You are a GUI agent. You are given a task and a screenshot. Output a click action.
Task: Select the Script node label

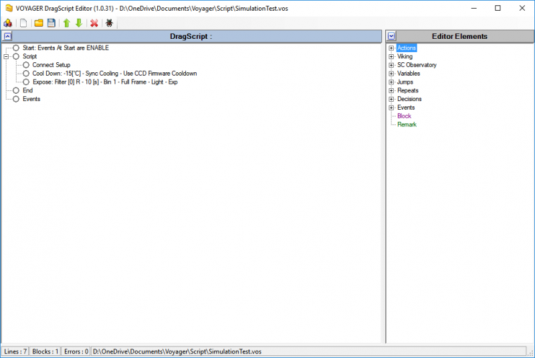coord(29,57)
